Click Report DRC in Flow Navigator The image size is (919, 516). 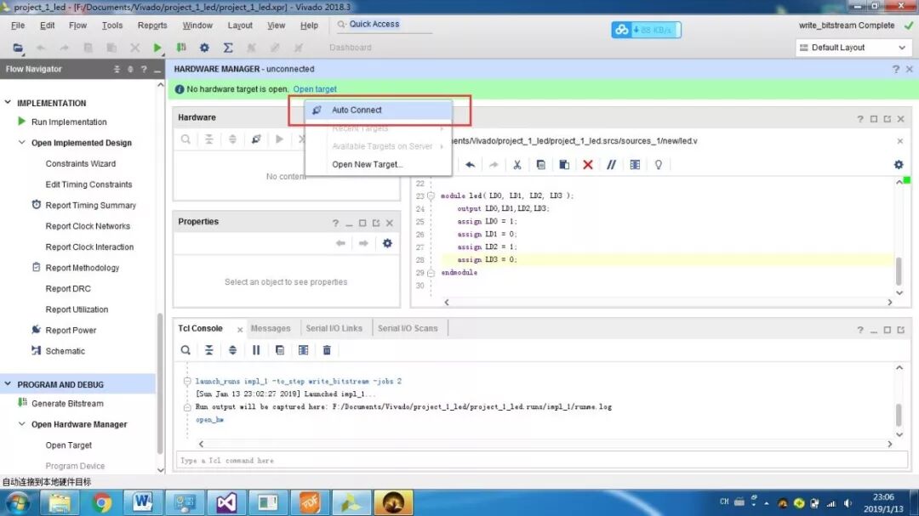tap(68, 289)
